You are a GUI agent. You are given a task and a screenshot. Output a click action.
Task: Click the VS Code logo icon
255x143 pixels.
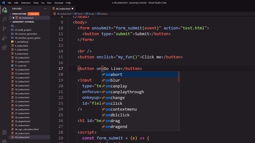(x=3, y=3)
